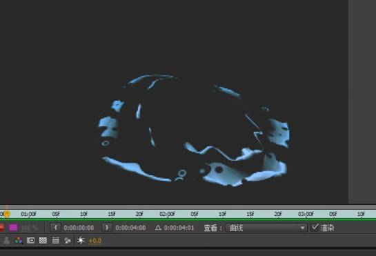Click the Always Preview This View icon
Viewport: 376px width, 256px height.
tap(6, 240)
